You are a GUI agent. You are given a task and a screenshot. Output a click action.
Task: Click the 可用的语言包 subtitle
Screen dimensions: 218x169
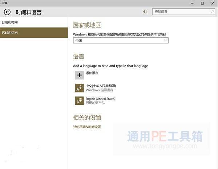(x=95, y=103)
